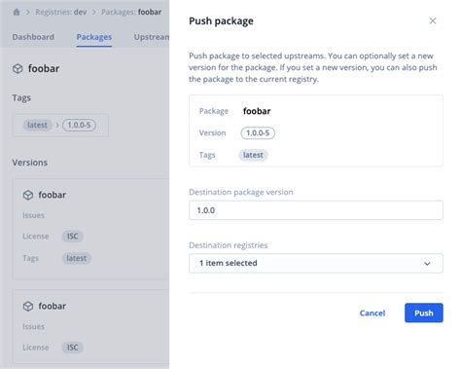
Task: Click the home icon in breadcrumb
Action: click(x=17, y=13)
